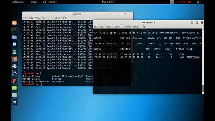Open Help menu in front terminal window
215x121 pixels.
click(135, 27)
